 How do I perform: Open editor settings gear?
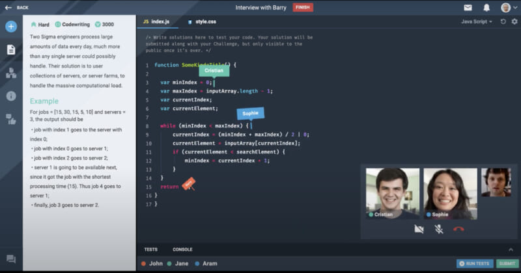point(513,21)
